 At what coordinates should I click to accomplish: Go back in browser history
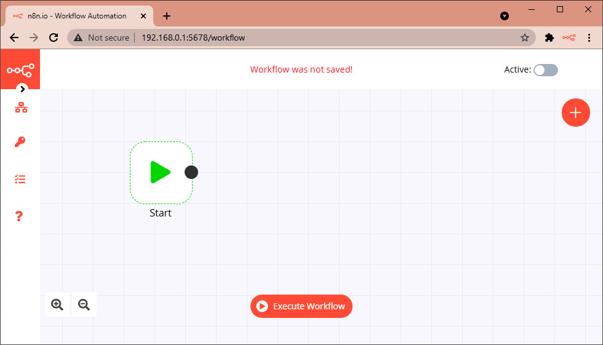coord(14,38)
